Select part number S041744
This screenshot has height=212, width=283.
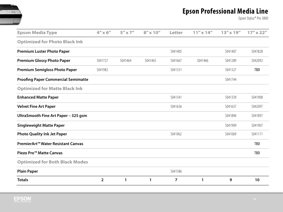[231, 79]
